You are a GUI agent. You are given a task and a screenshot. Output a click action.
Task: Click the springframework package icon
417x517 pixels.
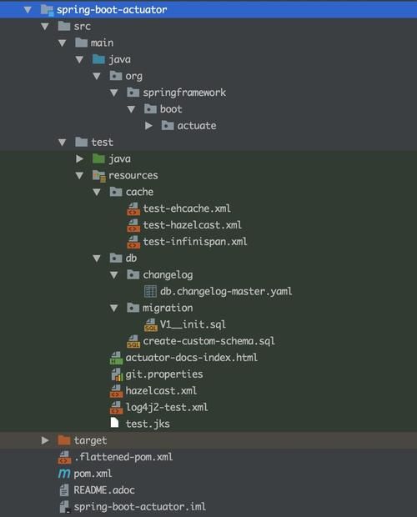pos(133,93)
